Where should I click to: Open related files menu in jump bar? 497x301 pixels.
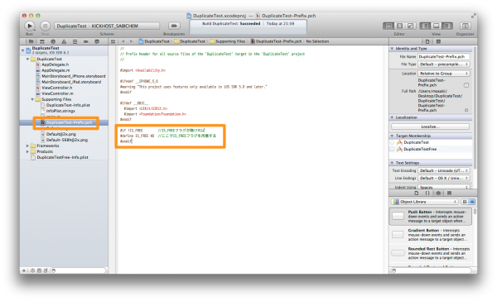tap(113, 41)
